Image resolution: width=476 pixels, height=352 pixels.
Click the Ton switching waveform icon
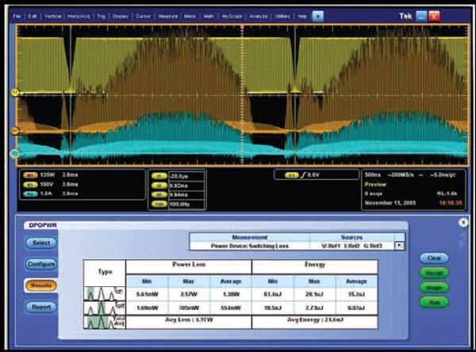coord(100,293)
